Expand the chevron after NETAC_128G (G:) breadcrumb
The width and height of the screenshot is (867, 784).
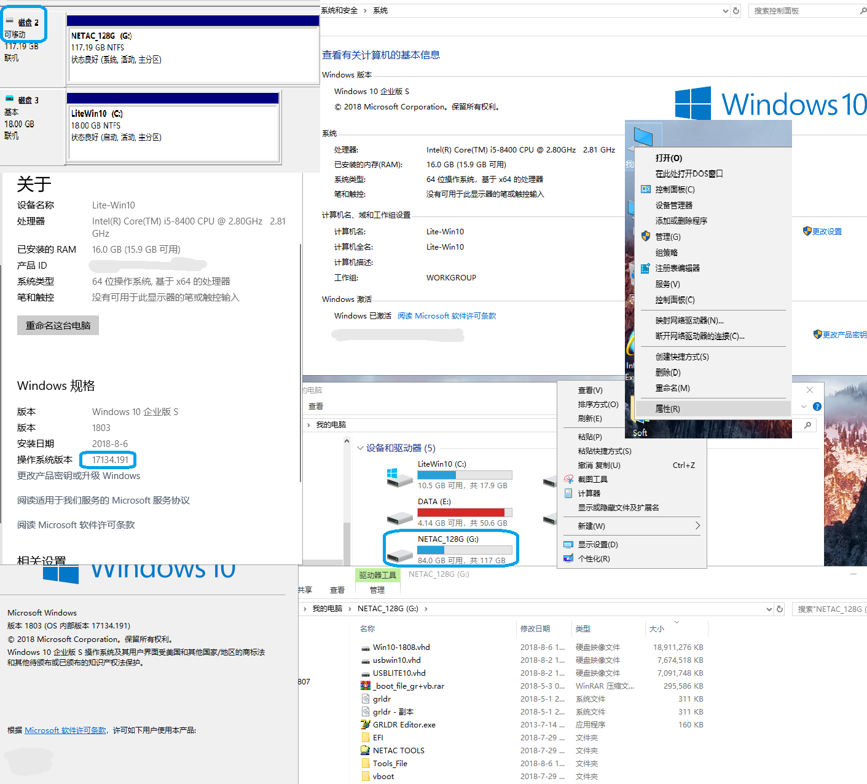[426, 609]
